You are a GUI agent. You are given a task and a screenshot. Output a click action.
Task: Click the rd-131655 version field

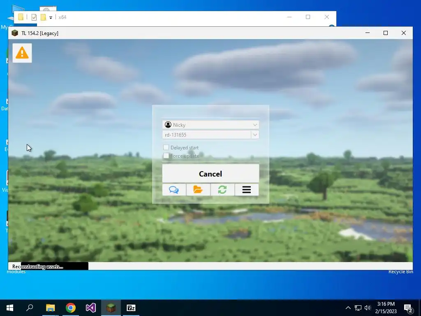(x=207, y=135)
